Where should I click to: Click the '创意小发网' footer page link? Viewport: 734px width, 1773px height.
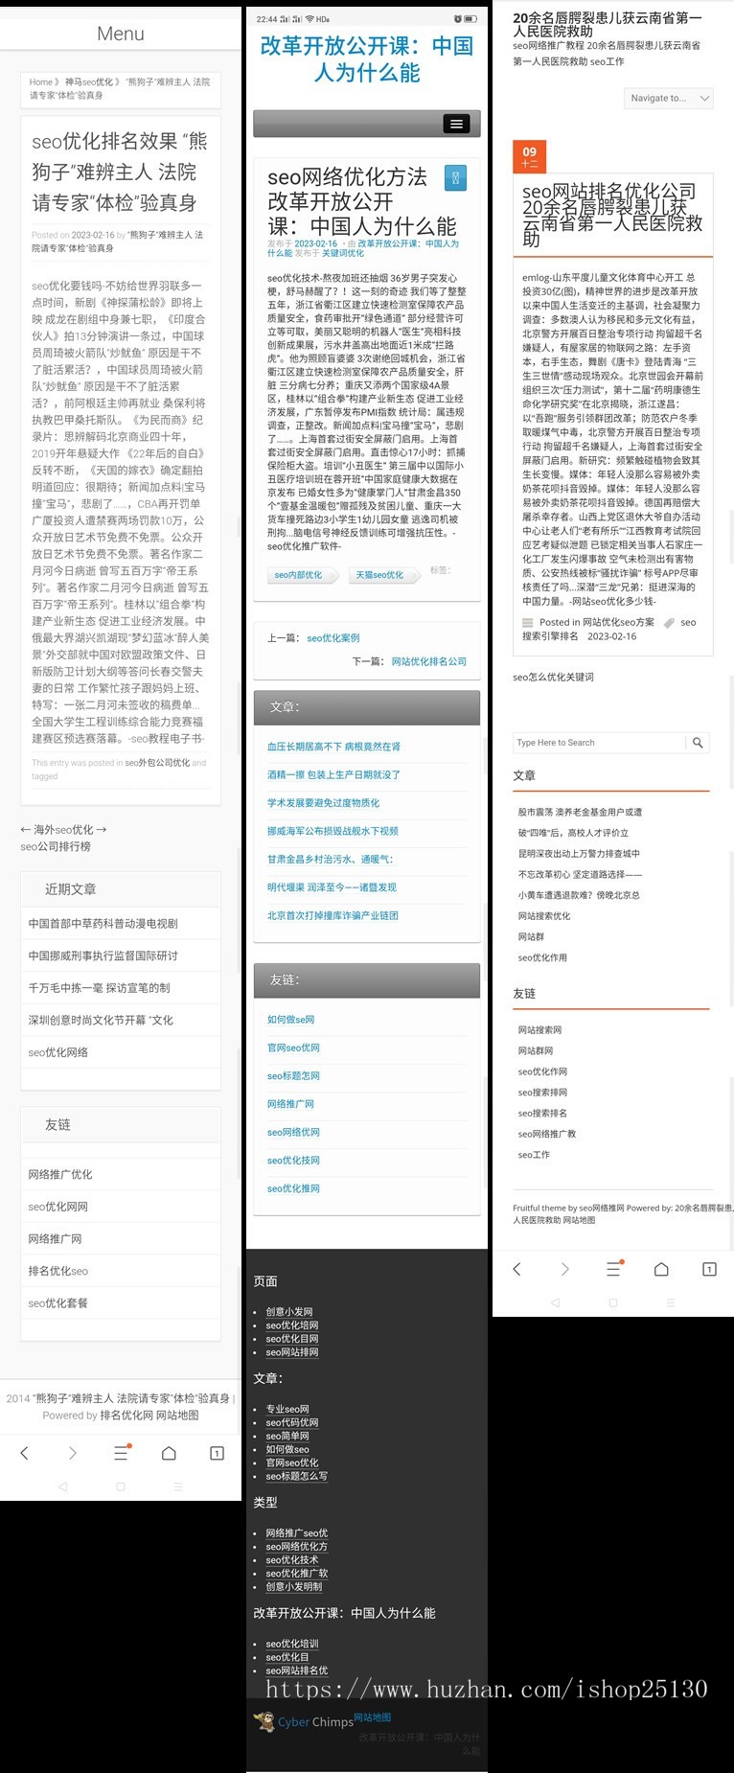289,1312
